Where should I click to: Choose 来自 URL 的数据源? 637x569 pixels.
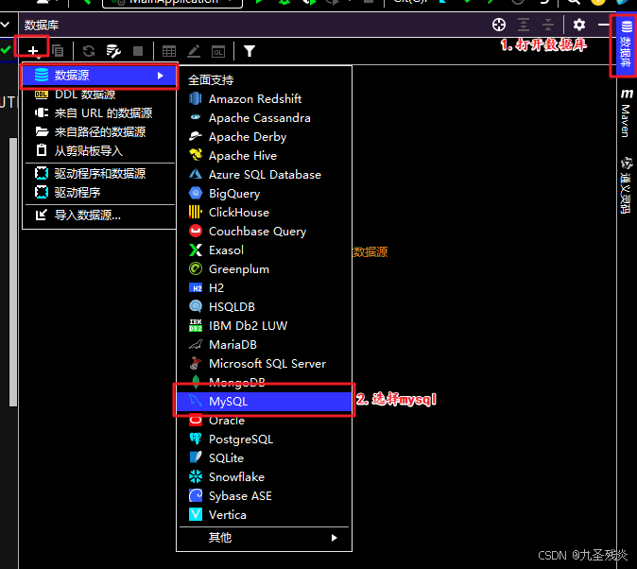point(99,113)
